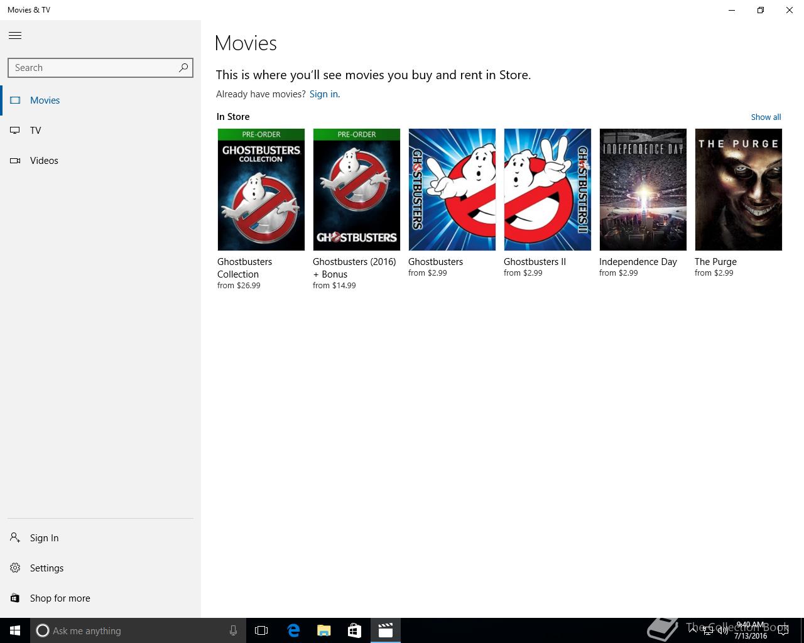Open Windows Store from taskbar
This screenshot has width=804, height=643.
(354, 630)
